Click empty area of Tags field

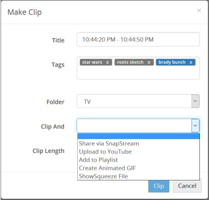(x=138, y=73)
